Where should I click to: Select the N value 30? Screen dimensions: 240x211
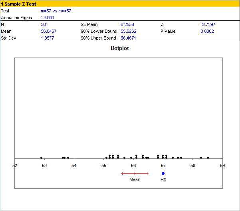(x=43, y=24)
